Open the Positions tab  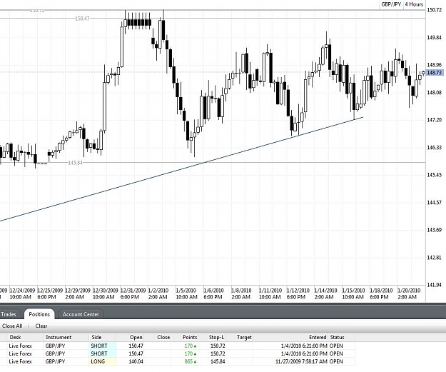39,314
